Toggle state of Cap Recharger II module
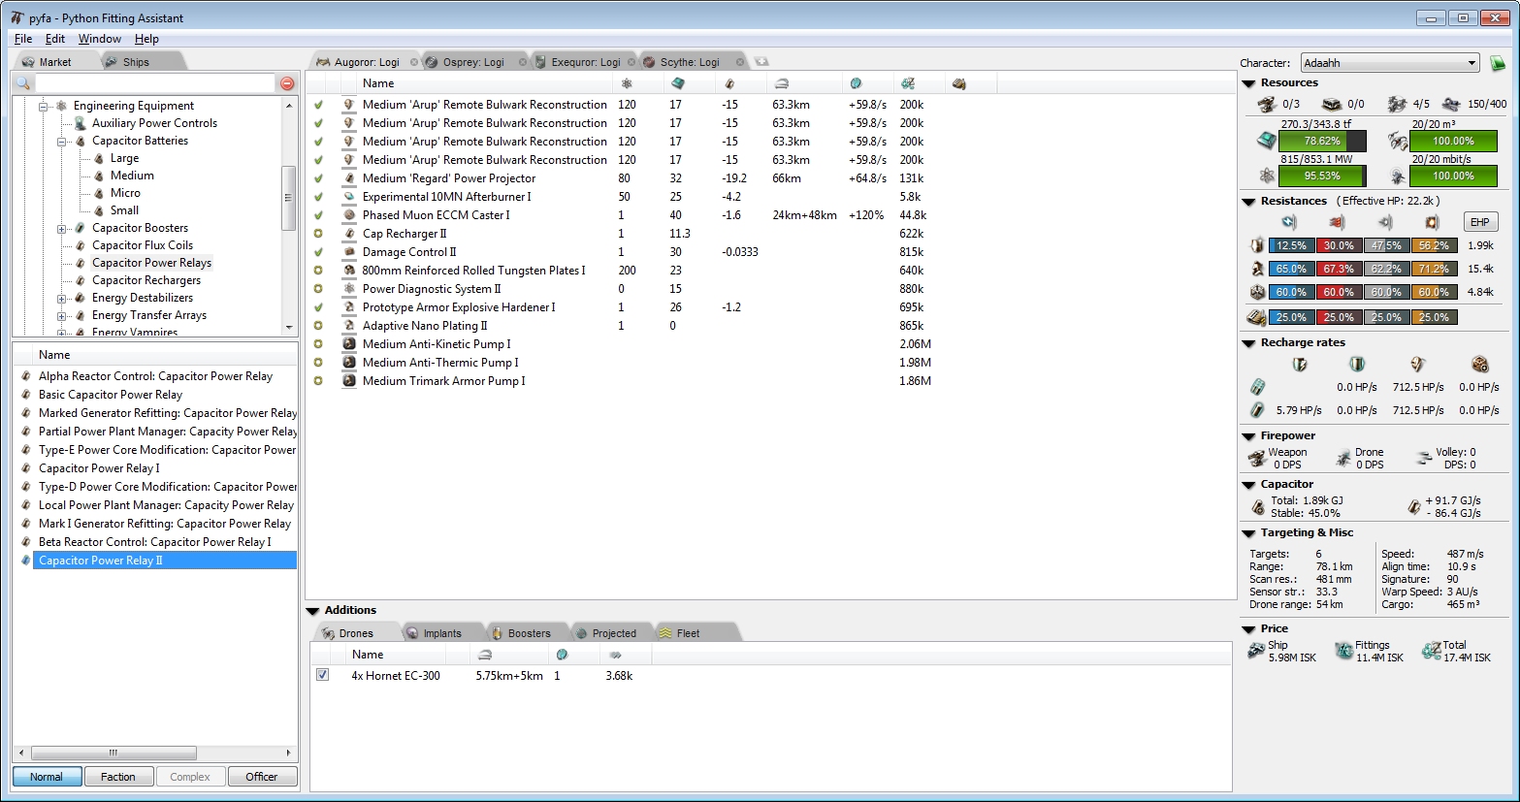The height and width of the screenshot is (802, 1520). coord(318,234)
